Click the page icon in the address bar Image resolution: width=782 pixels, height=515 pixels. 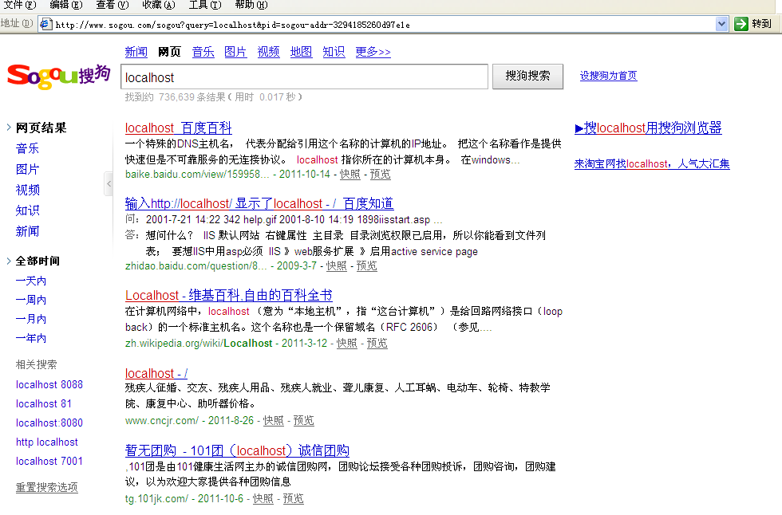pyautogui.click(x=46, y=24)
